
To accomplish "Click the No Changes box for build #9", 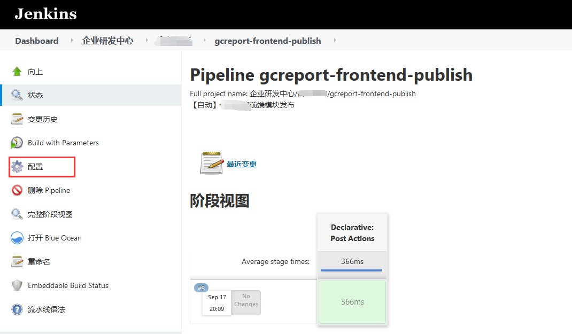I will pyautogui.click(x=246, y=302).
